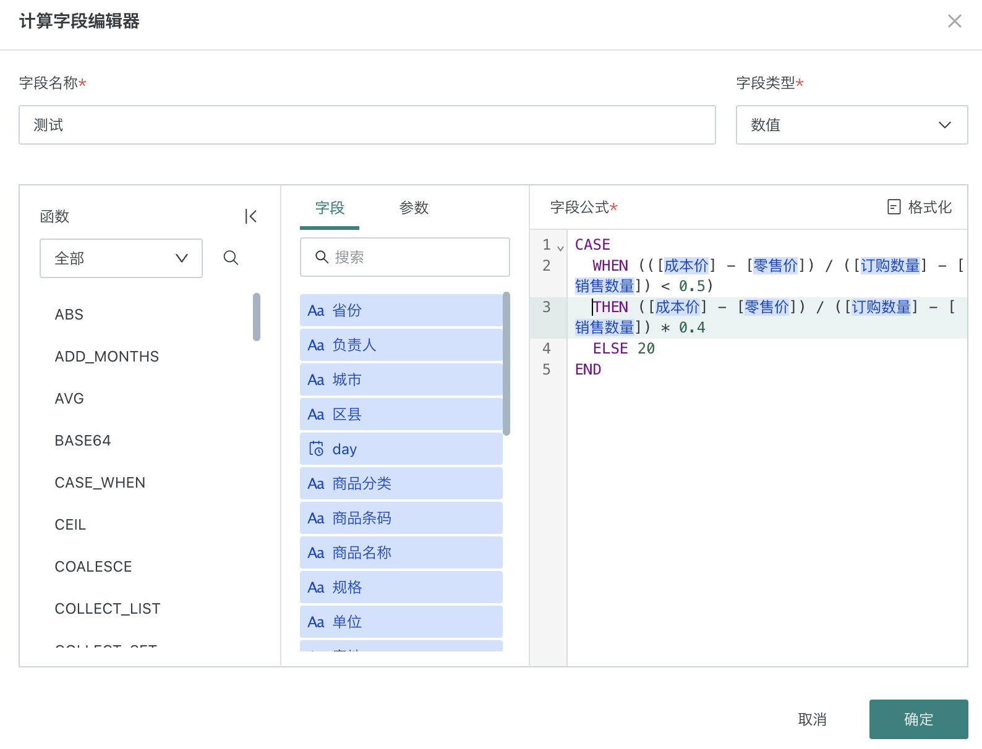Screen dimensions: 982x749
Task: Click the Aa icon of 省份 field
Action: (x=316, y=311)
